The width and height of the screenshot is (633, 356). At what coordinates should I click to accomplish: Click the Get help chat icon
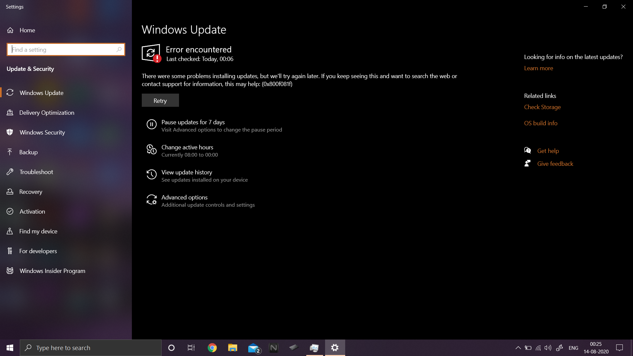527,151
